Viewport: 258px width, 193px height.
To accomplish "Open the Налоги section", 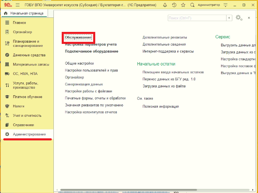I will pyautogui.click(x=19, y=106).
